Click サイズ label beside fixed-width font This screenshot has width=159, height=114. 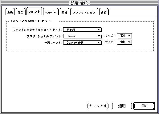tap(110, 42)
